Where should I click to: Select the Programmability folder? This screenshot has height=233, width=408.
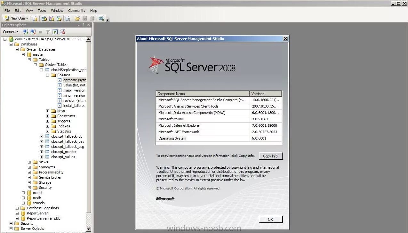pyautogui.click(x=51, y=172)
